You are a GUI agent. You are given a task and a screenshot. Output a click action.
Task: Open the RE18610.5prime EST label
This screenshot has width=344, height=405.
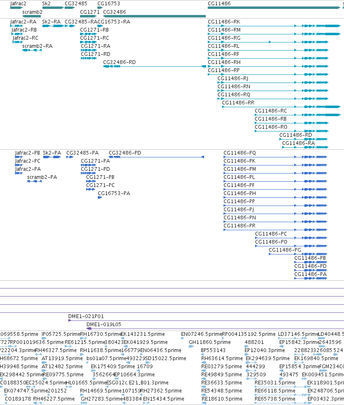[222, 399]
